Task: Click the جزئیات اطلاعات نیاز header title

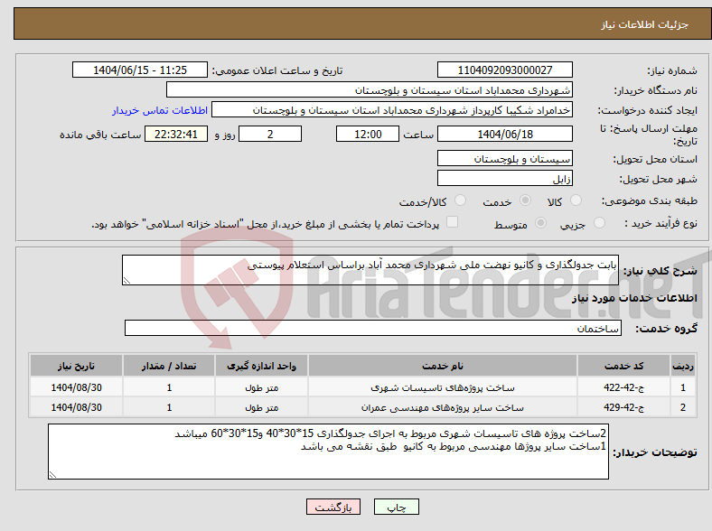Action: pyautogui.click(x=645, y=24)
